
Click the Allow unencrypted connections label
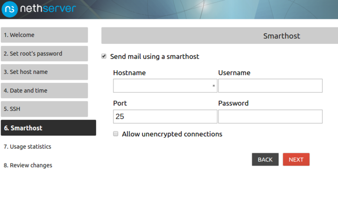[x=172, y=134]
